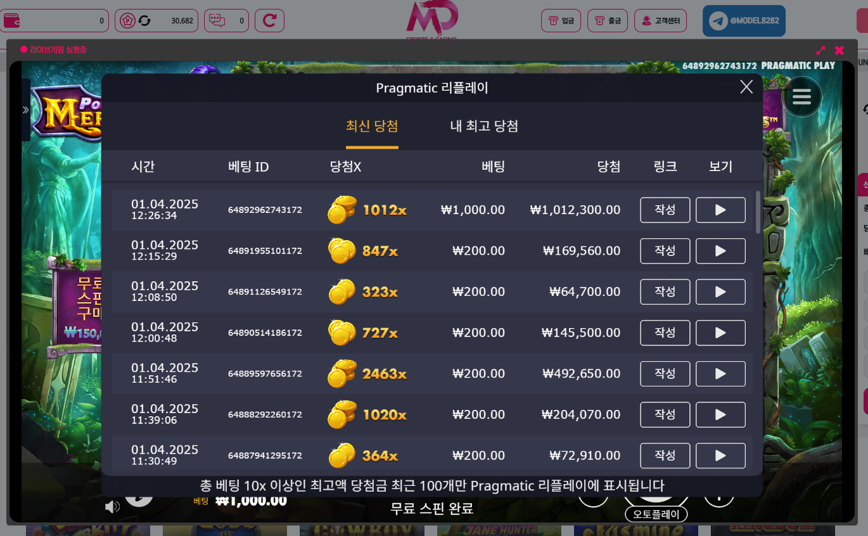The height and width of the screenshot is (536, 868).
Task: Click the refresh icon in top bar
Action: (269, 21)
